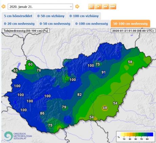Switch to 5 cm hőmérséklet tab
This screenshot has height=143, width=156.
pyautogui.click(x=18, y=16)
